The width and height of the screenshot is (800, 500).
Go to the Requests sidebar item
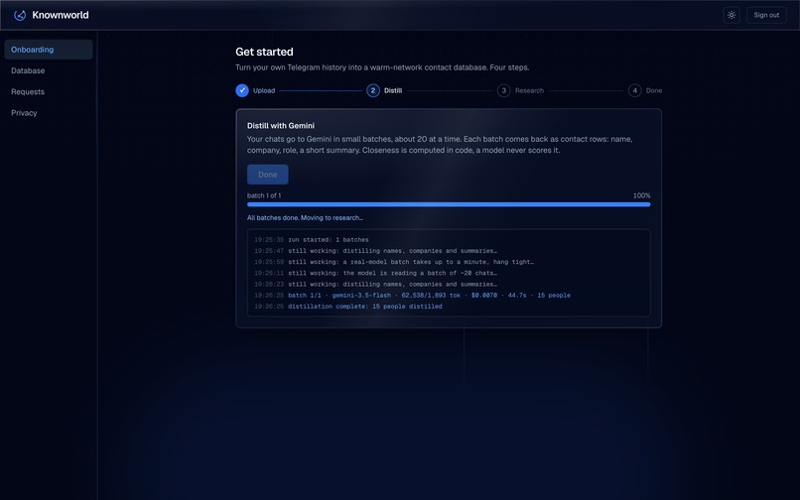[49, 92]
